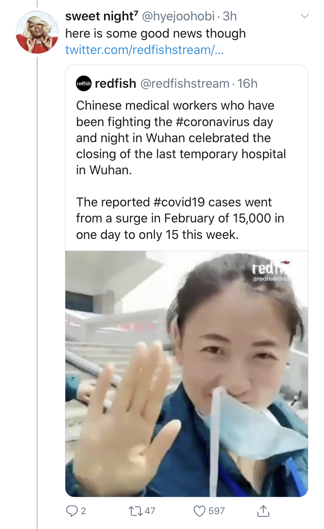Open the quoted tweet text body
The image size is (324, 529).
[x=181, y=170]
